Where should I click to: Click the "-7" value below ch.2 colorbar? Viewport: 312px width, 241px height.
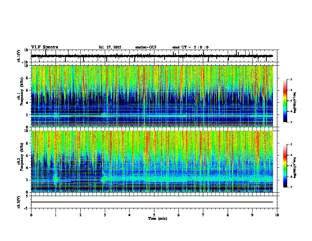point(290,187)
